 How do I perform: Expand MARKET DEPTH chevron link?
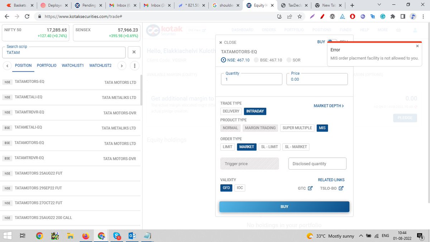point(329,106)
